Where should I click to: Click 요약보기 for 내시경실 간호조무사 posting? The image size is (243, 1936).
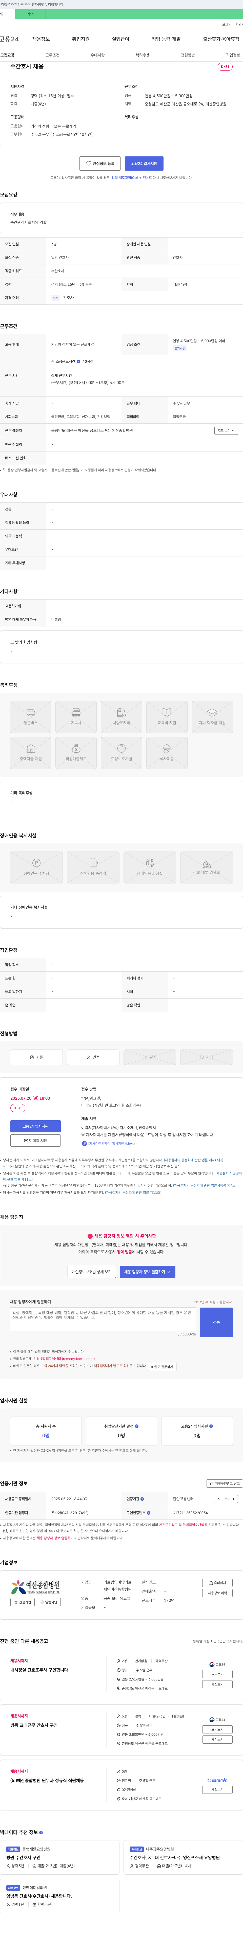point(217,1674)
